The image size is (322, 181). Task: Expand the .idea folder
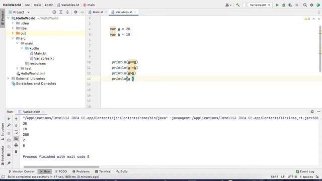tap(13, 23)
